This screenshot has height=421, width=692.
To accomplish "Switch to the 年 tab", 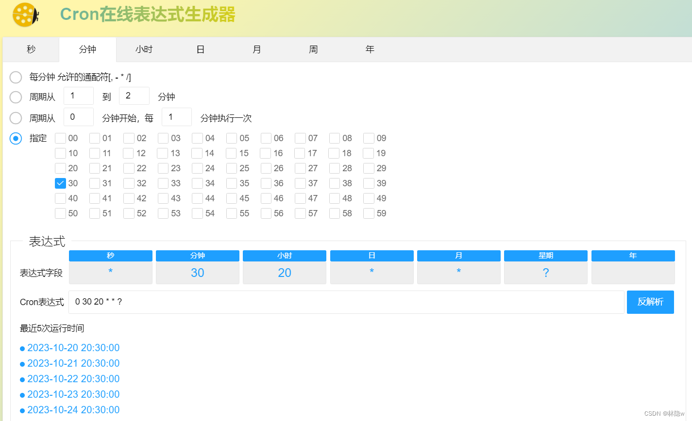I will [x=370, y=49].
